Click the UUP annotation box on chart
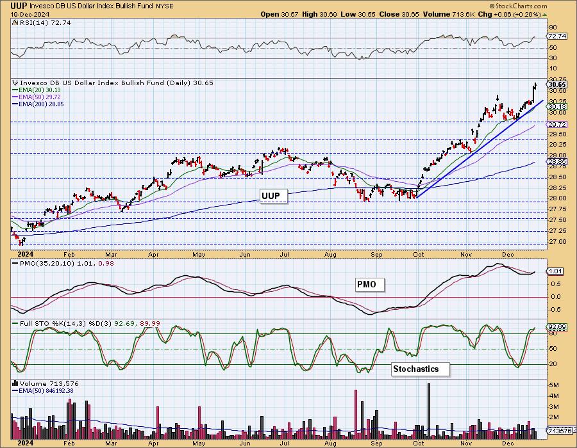The width and height of the screenshot is (577, 448). tap(273, 196)
